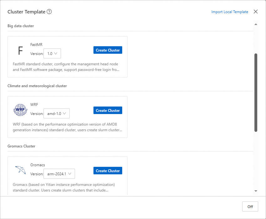
Task: Click the Gromacs bird logo
Action: [20, 170]
